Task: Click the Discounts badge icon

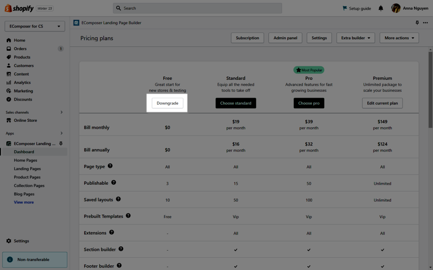Action: 9,99
